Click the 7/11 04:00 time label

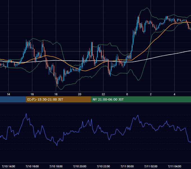click(x=174, y=166)
